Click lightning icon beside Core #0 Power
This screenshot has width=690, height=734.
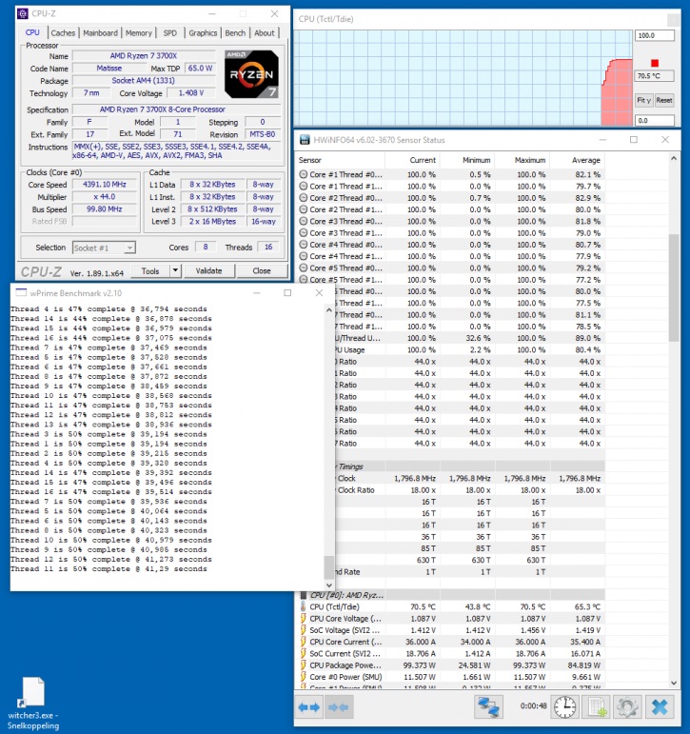304,677
